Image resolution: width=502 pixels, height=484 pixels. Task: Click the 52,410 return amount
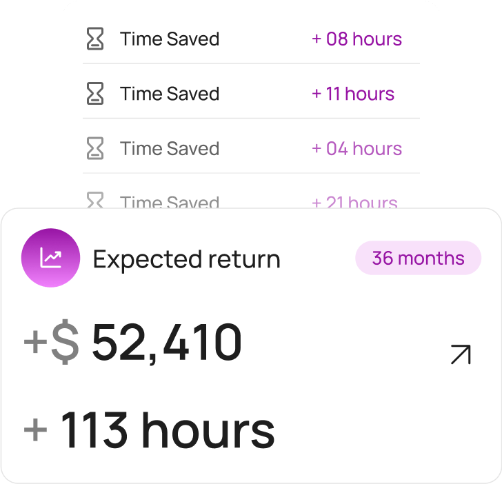[166, 343]
